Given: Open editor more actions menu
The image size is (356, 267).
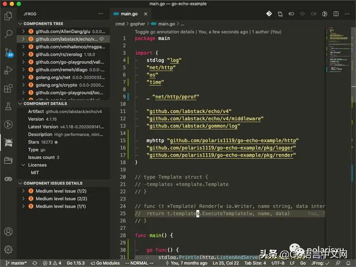Looking at the screenshot, I should click(347, 14).
